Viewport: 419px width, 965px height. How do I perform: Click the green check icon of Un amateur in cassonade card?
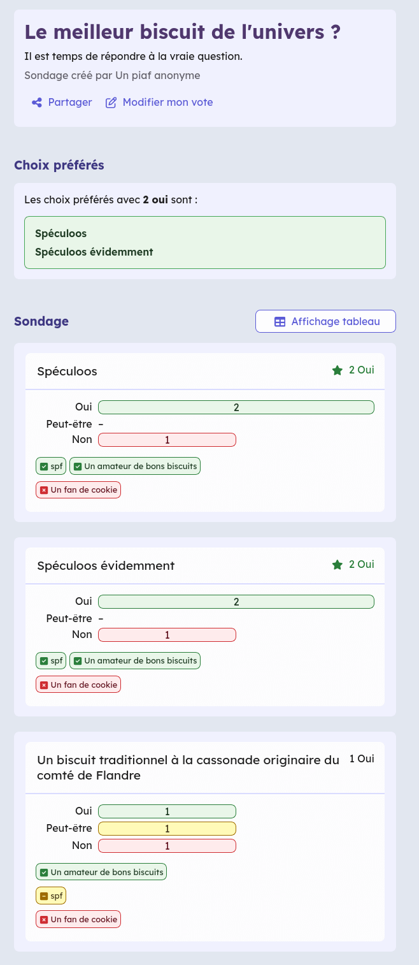44,873
